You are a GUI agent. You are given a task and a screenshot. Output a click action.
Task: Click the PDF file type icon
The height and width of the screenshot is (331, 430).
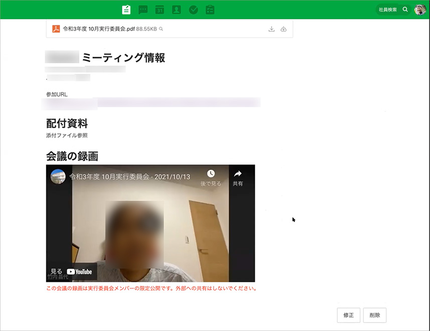click(x=56, y=29)
